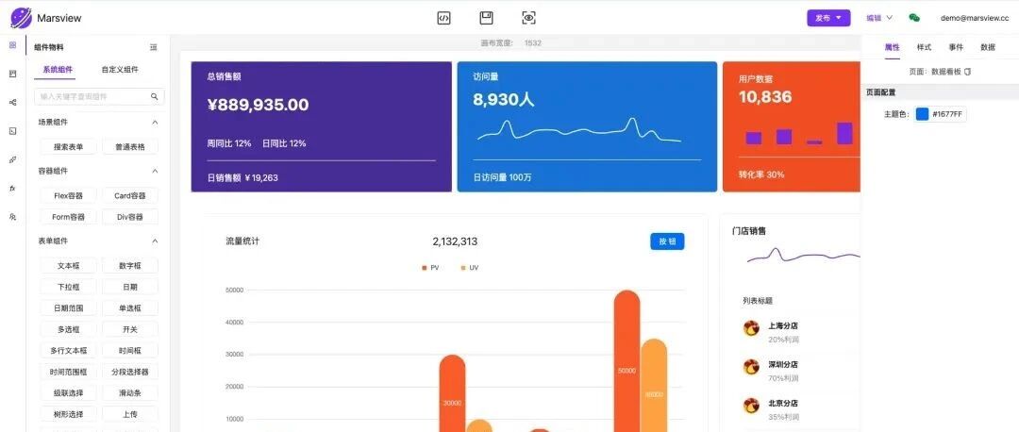
Task: Pick the 下拉框 component
Action: (x=68, y=287)
